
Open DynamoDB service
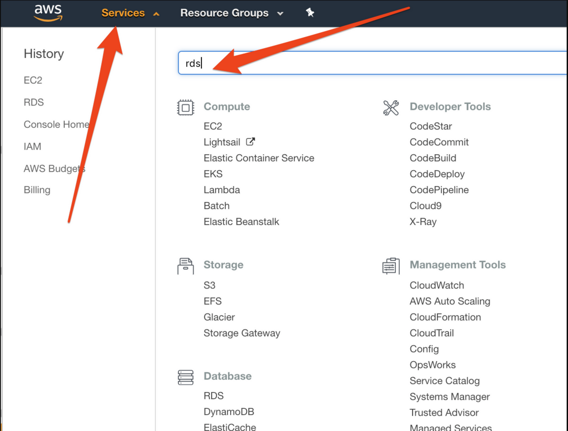pos(229,412)
